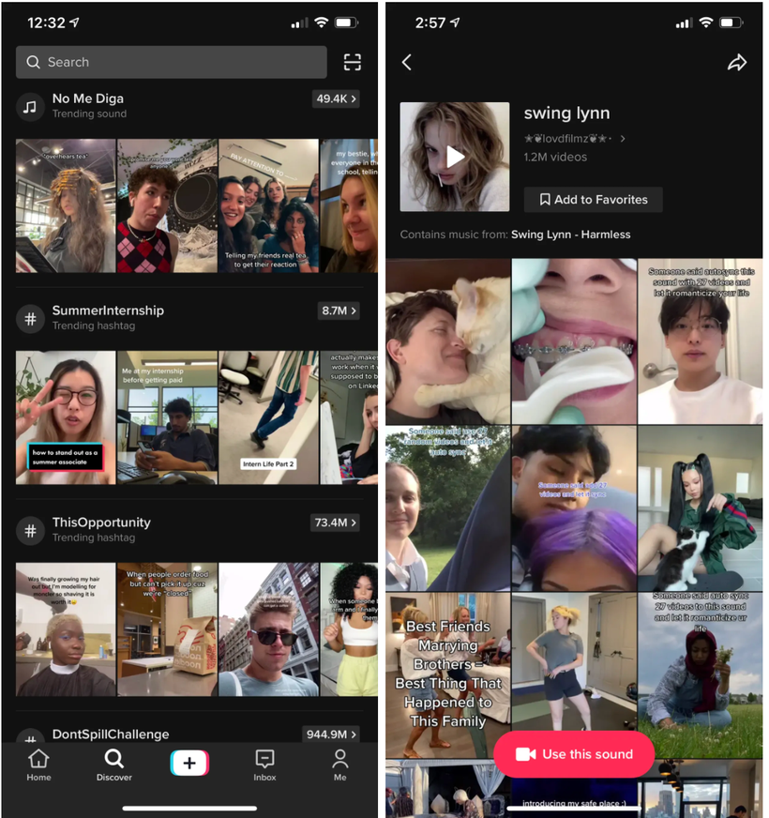Tap the Discover magnifier icon
Viewport: 769px width, 818px height.
(x=113, y=759)
